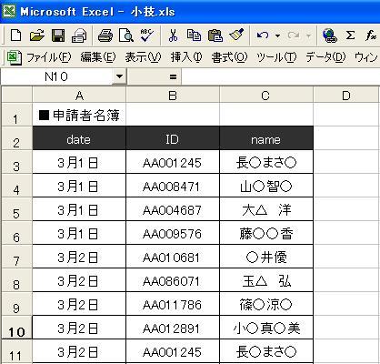Save the workbook with floppy icon

(x=58, y=35)
